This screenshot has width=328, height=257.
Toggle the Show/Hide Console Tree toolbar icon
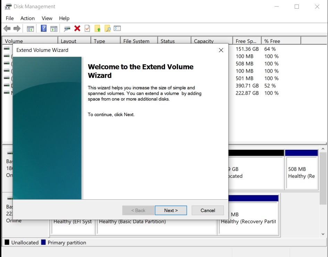click(x=30, y=28)
